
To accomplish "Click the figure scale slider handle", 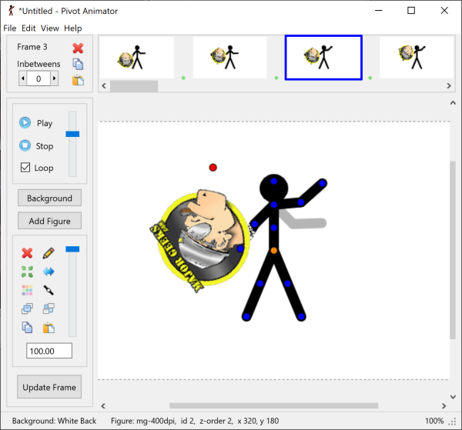I will (x=72, y=249).
